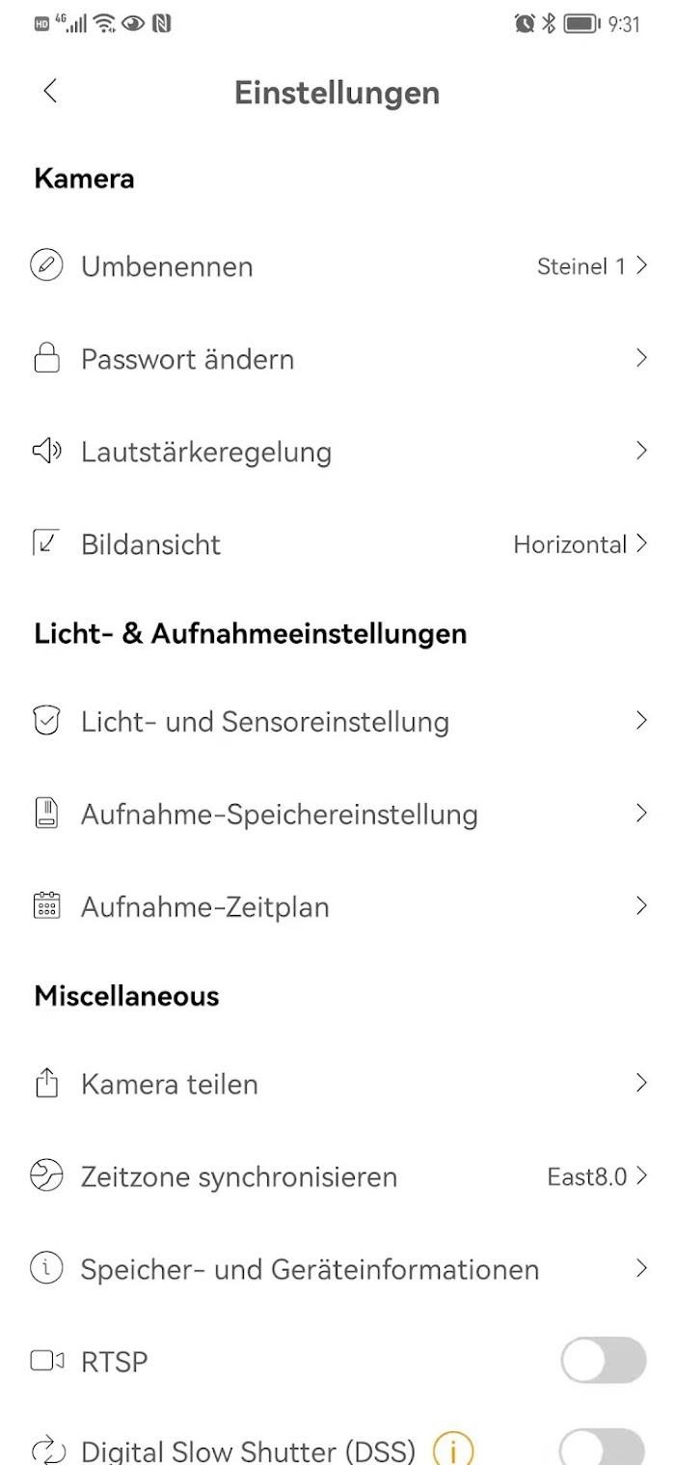Screen dimensions: 675x1465
Task: Tap the padlock icon for Passwort ändern
Action: click(46, 358)
